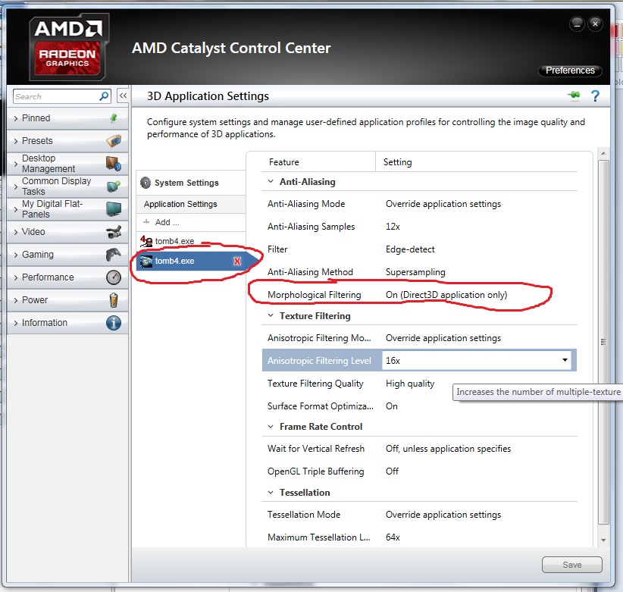Screen dimensions: 623x592
Task: Open the Video section
Action: [67, 232]
